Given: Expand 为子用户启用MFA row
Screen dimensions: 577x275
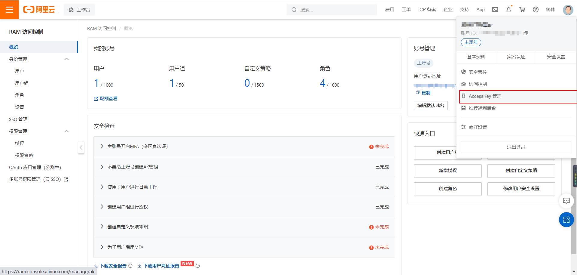Looking at the screenshot, I should [102, 247].
